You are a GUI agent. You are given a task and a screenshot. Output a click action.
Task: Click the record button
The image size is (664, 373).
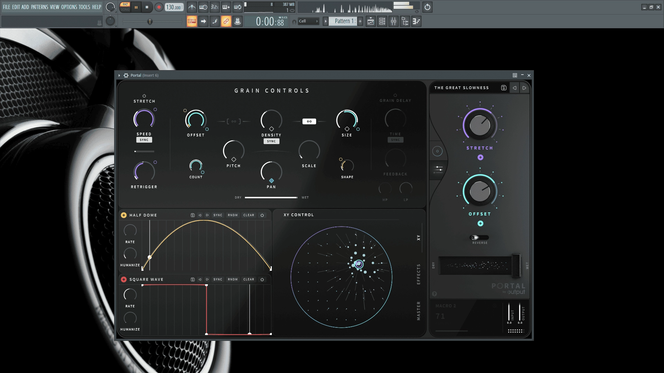(x=159, y=7)
